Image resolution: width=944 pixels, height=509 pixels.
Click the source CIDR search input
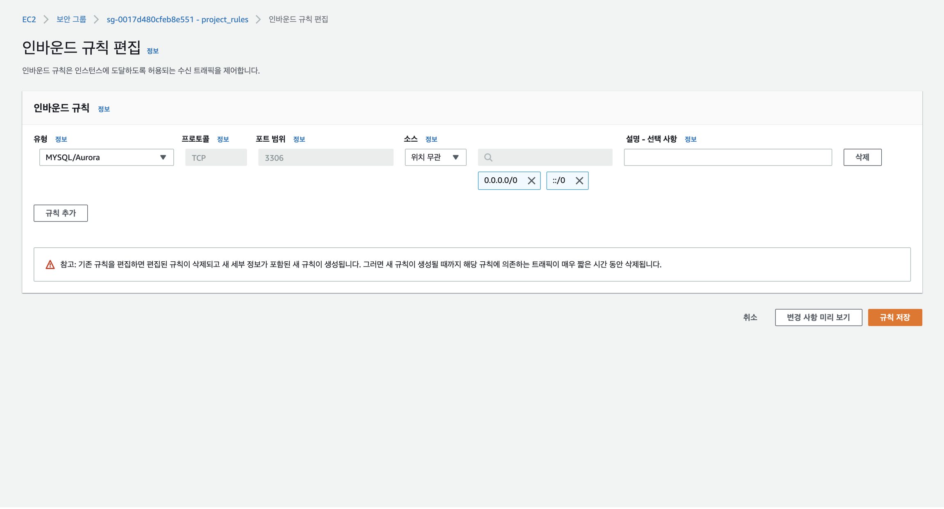(551, 157)
